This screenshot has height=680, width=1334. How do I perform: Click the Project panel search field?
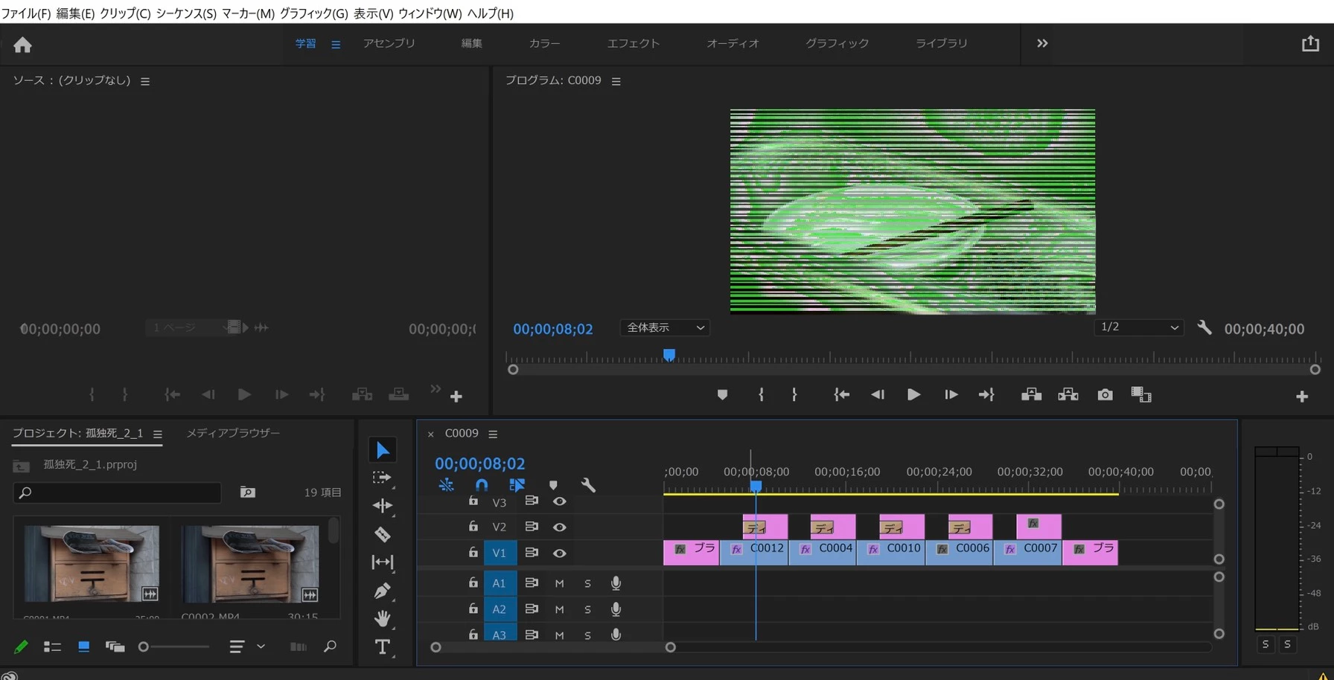point(117,493)
